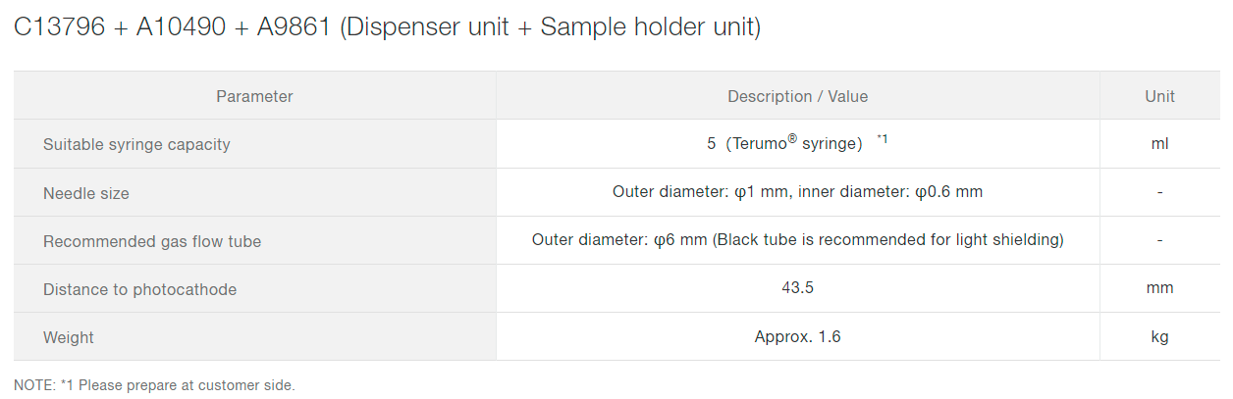Select the Needle size row label
The image size is (1233, 399).
(x=86, y=193)
